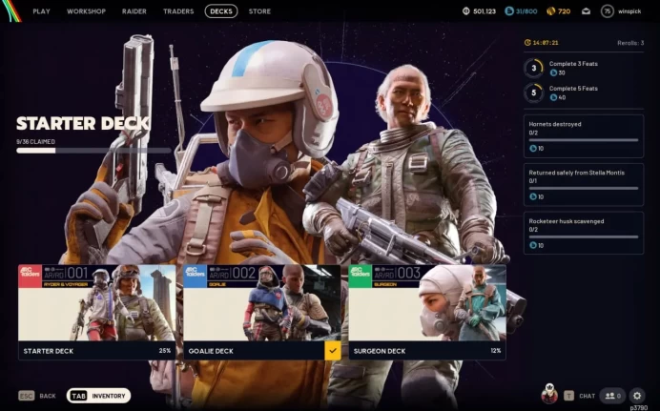The height and width of the screenshot is (411, 660).
Task: Click the reward icon under Complete 5 Feats
Action: [x=553, y=97]
